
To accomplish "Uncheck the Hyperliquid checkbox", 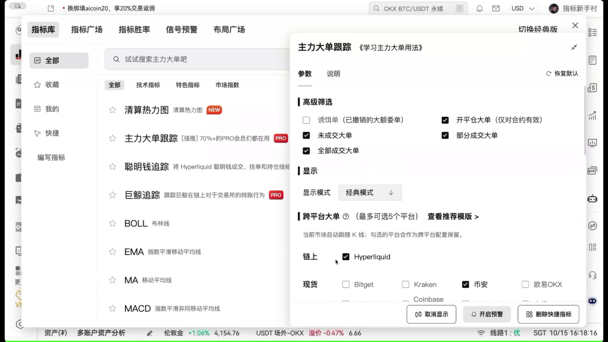I will point(346,256).
